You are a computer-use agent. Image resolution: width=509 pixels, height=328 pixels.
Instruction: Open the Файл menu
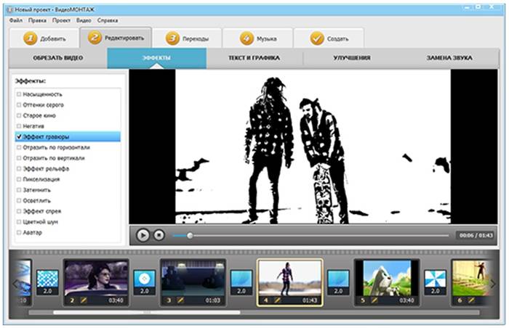click(16, 20)
